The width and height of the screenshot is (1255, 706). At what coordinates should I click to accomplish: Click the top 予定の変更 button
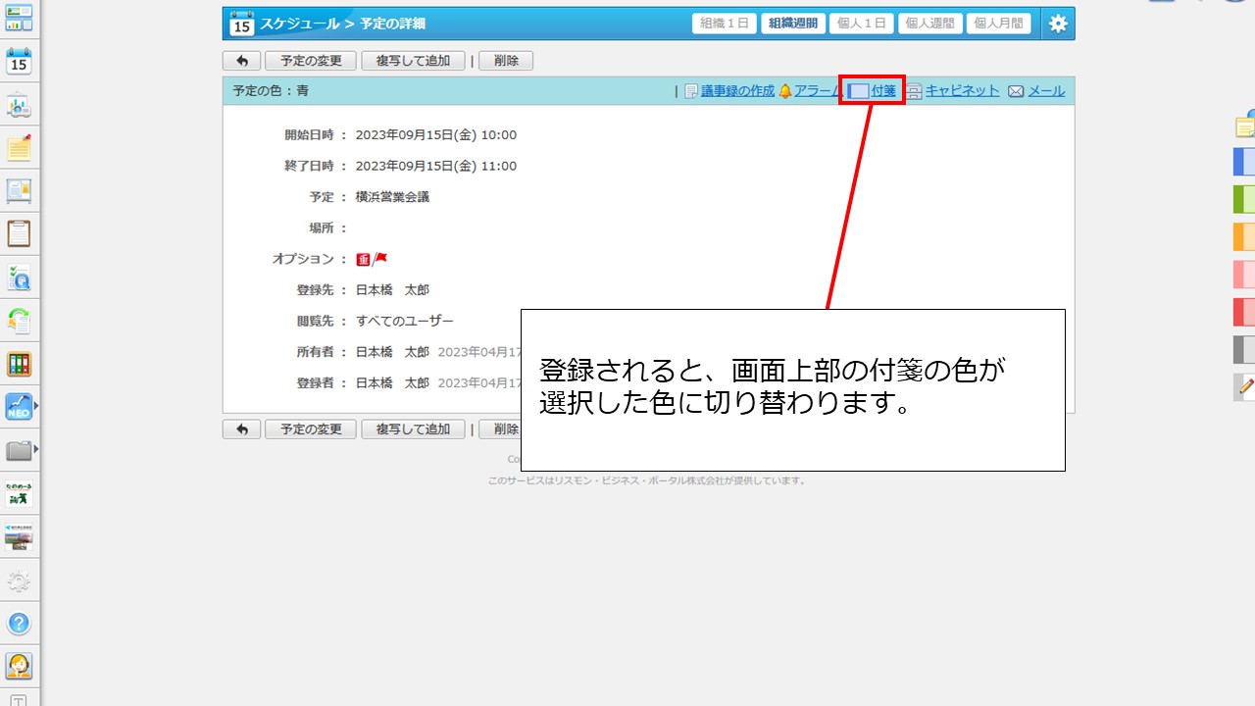tap(310, 61)
